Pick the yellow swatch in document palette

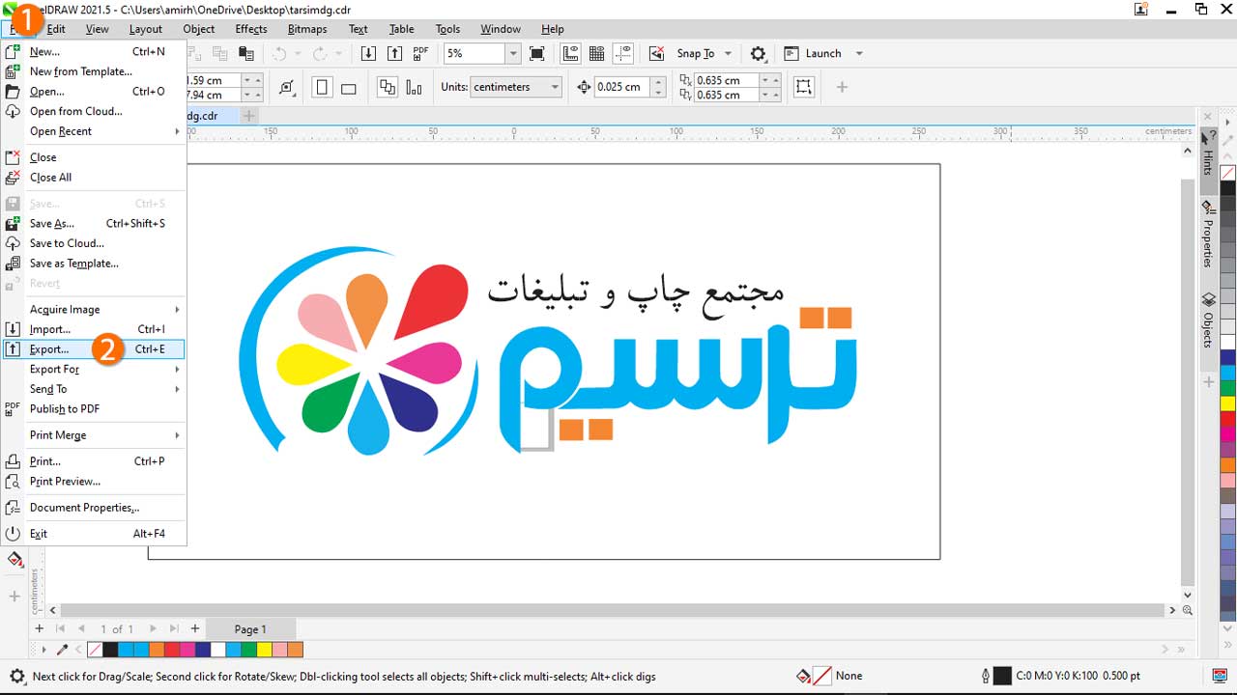pyautogui.click(x=264, y=650)
